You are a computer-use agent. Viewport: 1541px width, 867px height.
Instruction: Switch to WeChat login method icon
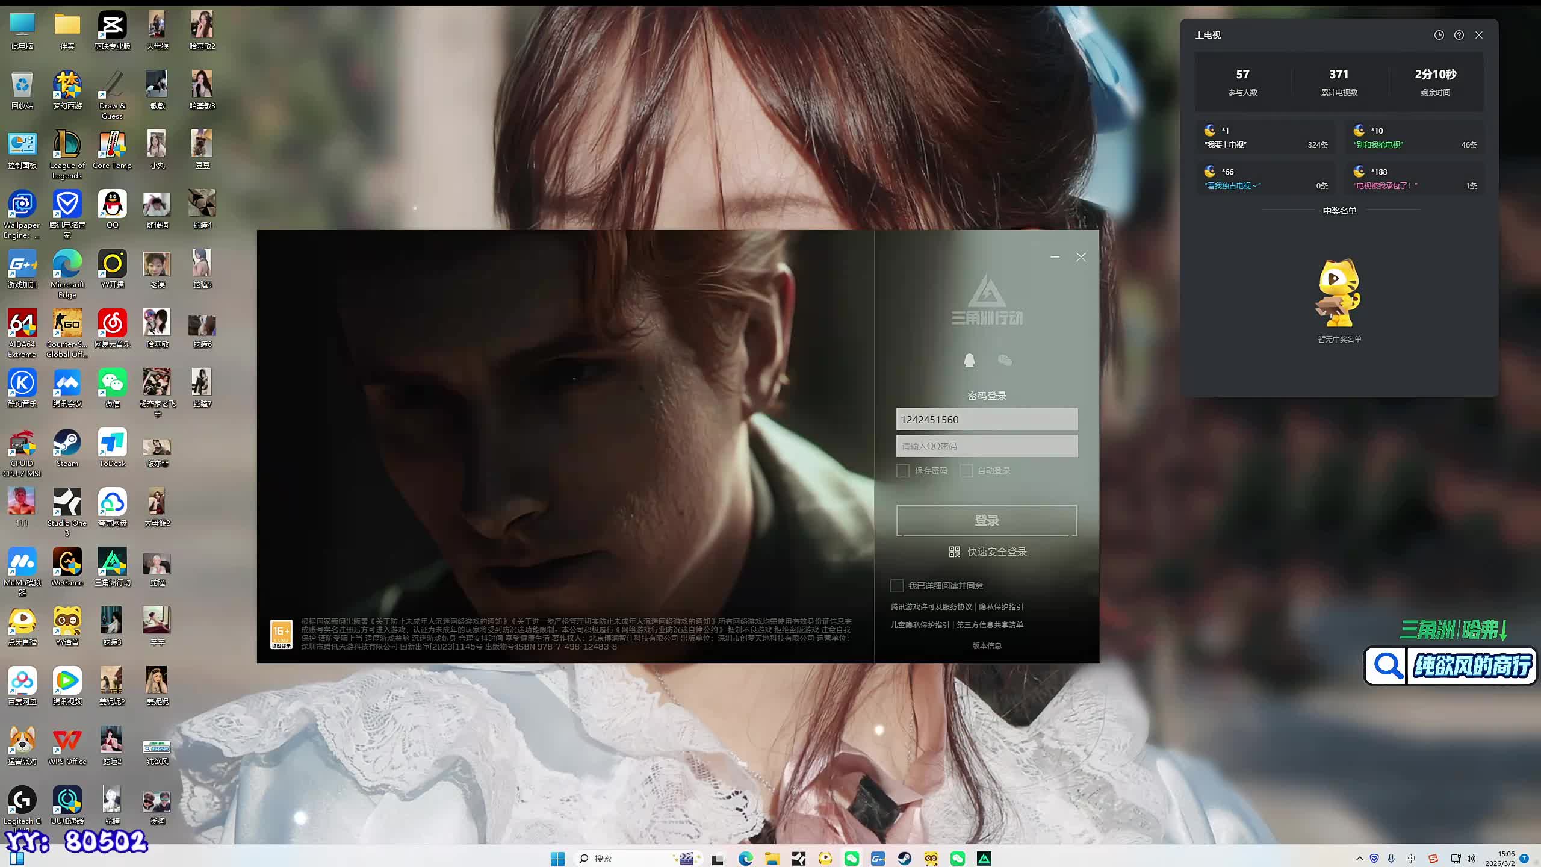(1005, 360)
